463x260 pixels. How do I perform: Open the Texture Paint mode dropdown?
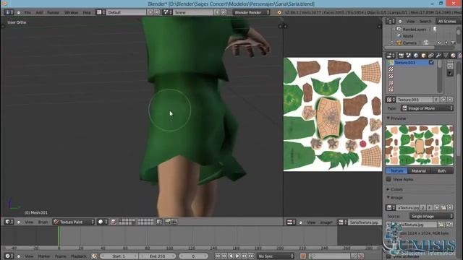tap(74, 222)
